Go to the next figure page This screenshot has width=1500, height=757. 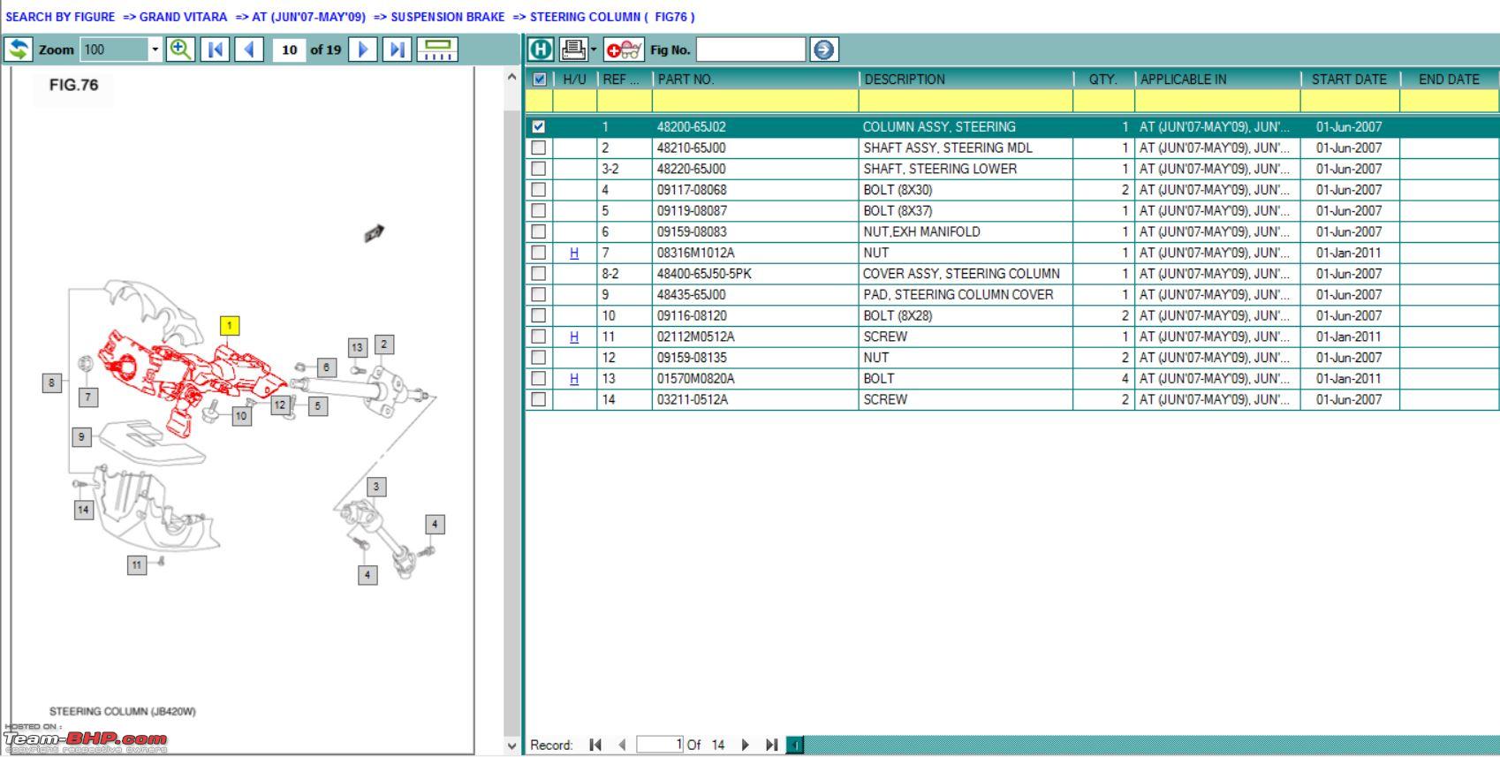coord(363,49)
